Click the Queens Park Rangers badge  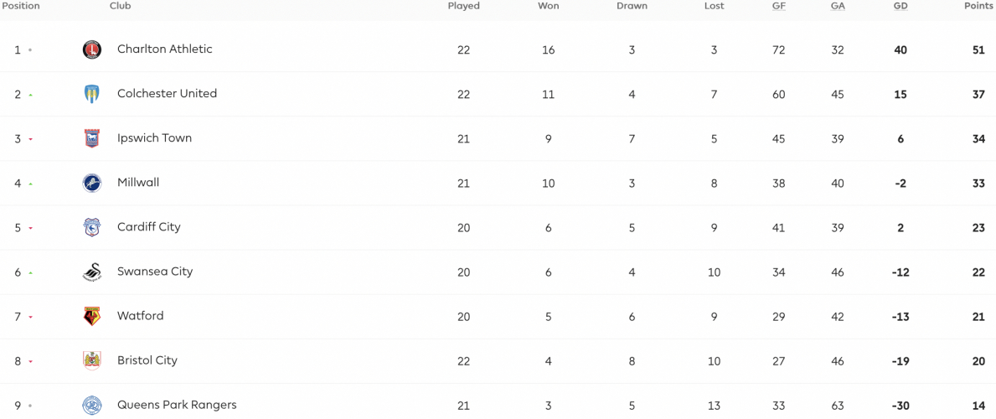[92, 405]
